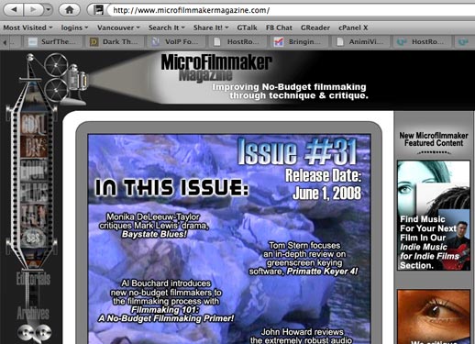
Task: Click the SBS badge on the film strip
Action: (x=33, y=238)
